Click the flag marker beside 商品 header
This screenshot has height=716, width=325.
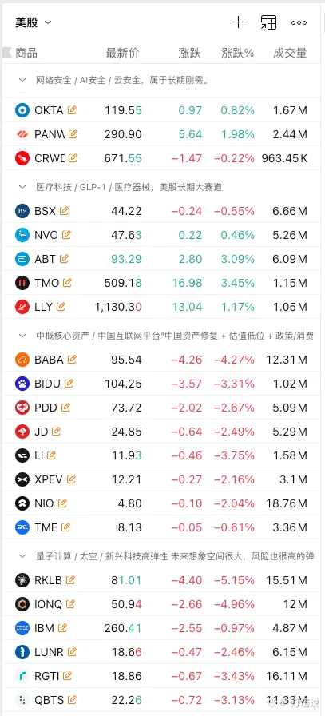click(7, 53)
